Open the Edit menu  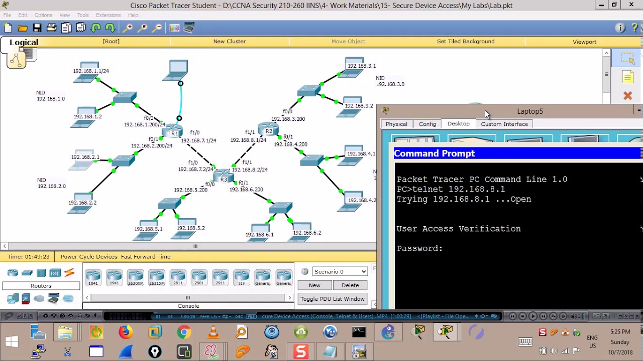point(23,15)
